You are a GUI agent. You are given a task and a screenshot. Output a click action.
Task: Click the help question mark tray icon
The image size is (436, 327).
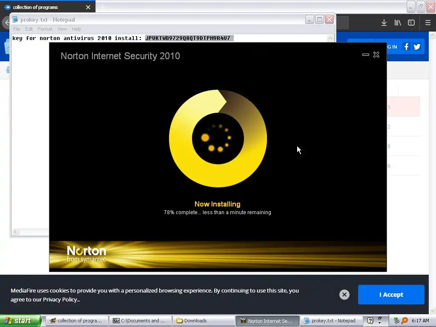(x=370, y=321)
